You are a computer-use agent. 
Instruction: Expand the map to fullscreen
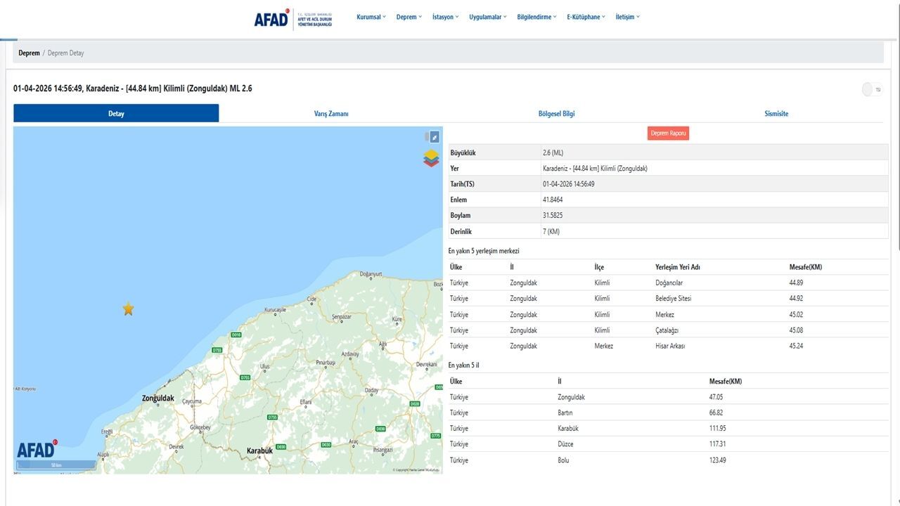434,136
